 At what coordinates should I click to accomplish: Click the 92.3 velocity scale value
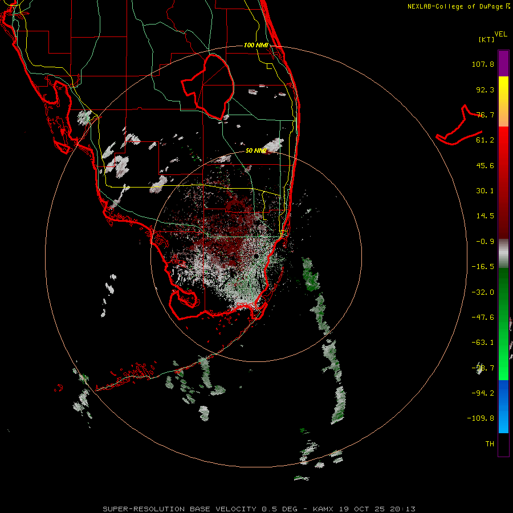tap(485, 89)
